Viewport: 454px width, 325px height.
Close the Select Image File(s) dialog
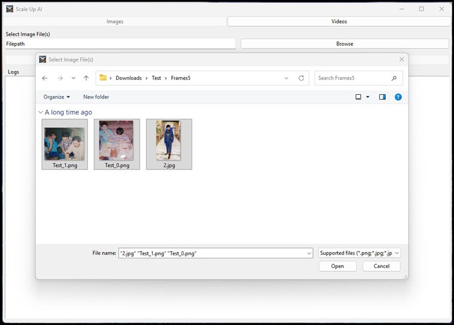(x=402, y=59)
